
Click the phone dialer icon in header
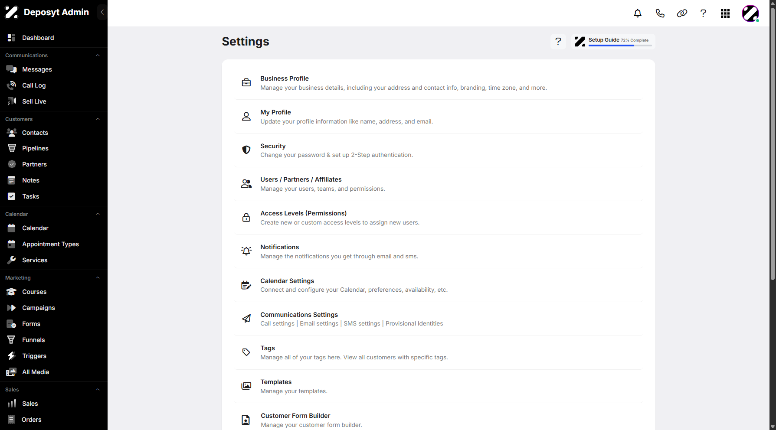pyautogui.click(x=660, y=13)
